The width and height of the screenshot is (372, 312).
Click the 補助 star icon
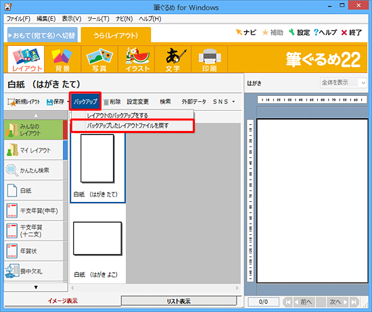(x=273, y=32)
